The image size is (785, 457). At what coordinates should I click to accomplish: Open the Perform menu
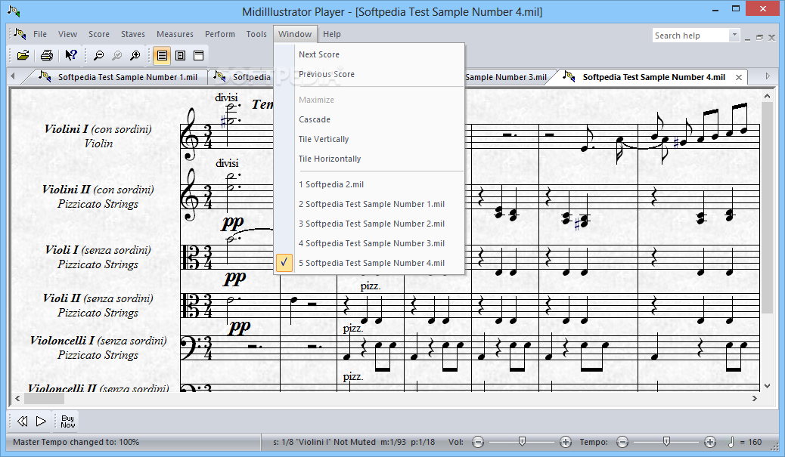220,34
